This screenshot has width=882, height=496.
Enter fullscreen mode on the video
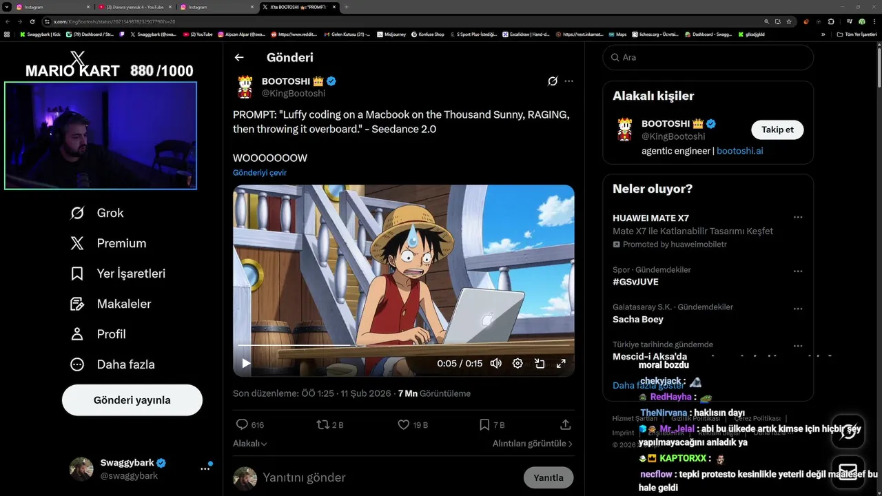561,363
